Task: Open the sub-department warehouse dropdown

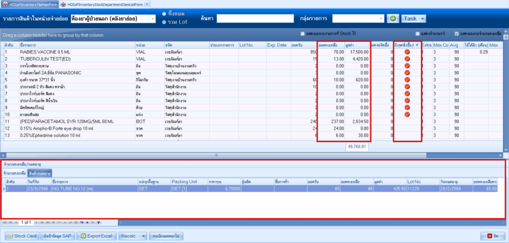Action: click(152, 19)
